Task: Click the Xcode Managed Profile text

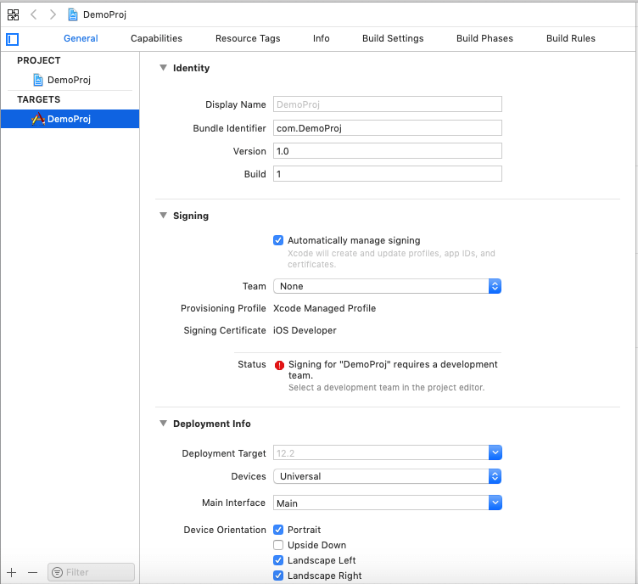Action: coord(324,308)
